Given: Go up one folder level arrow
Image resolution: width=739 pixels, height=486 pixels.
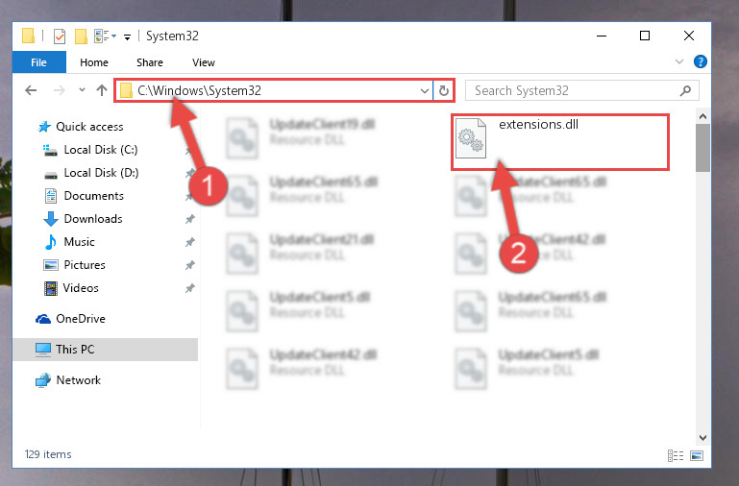Looking at the screenshot, I should (x=102, y=90).
